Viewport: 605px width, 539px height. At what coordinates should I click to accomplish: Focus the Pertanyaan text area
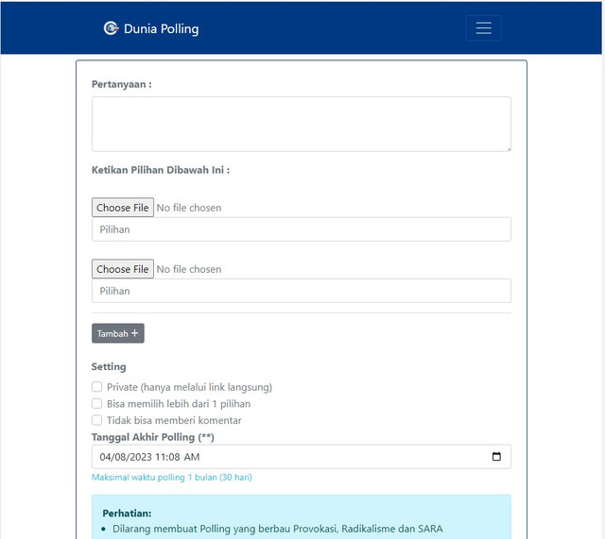click(x=302, y=124)
